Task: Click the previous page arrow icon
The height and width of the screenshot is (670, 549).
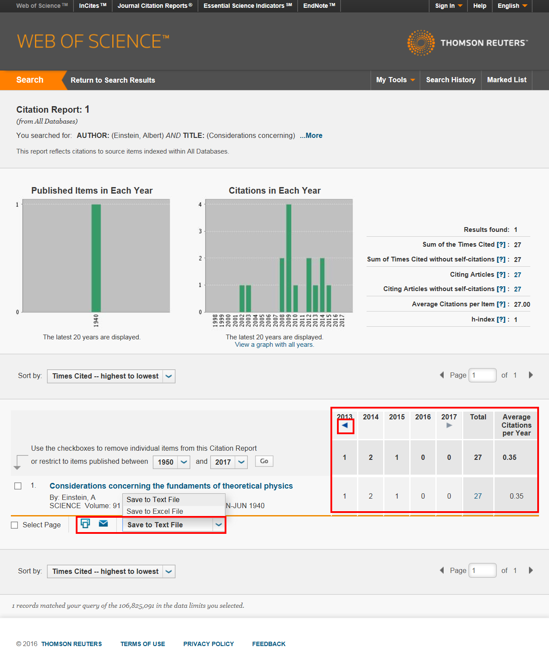Action: [x=441, y=375]
